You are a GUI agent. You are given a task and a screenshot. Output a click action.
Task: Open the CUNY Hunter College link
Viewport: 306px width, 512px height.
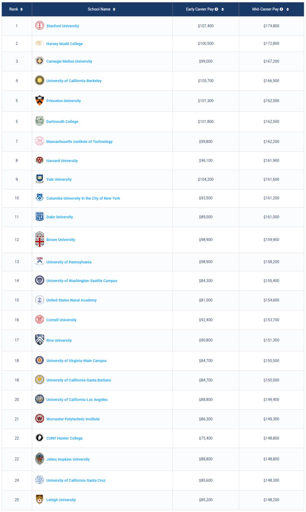tap(64, 438)
